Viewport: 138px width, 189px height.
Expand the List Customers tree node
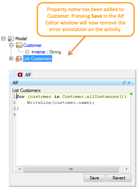(11, 59)
